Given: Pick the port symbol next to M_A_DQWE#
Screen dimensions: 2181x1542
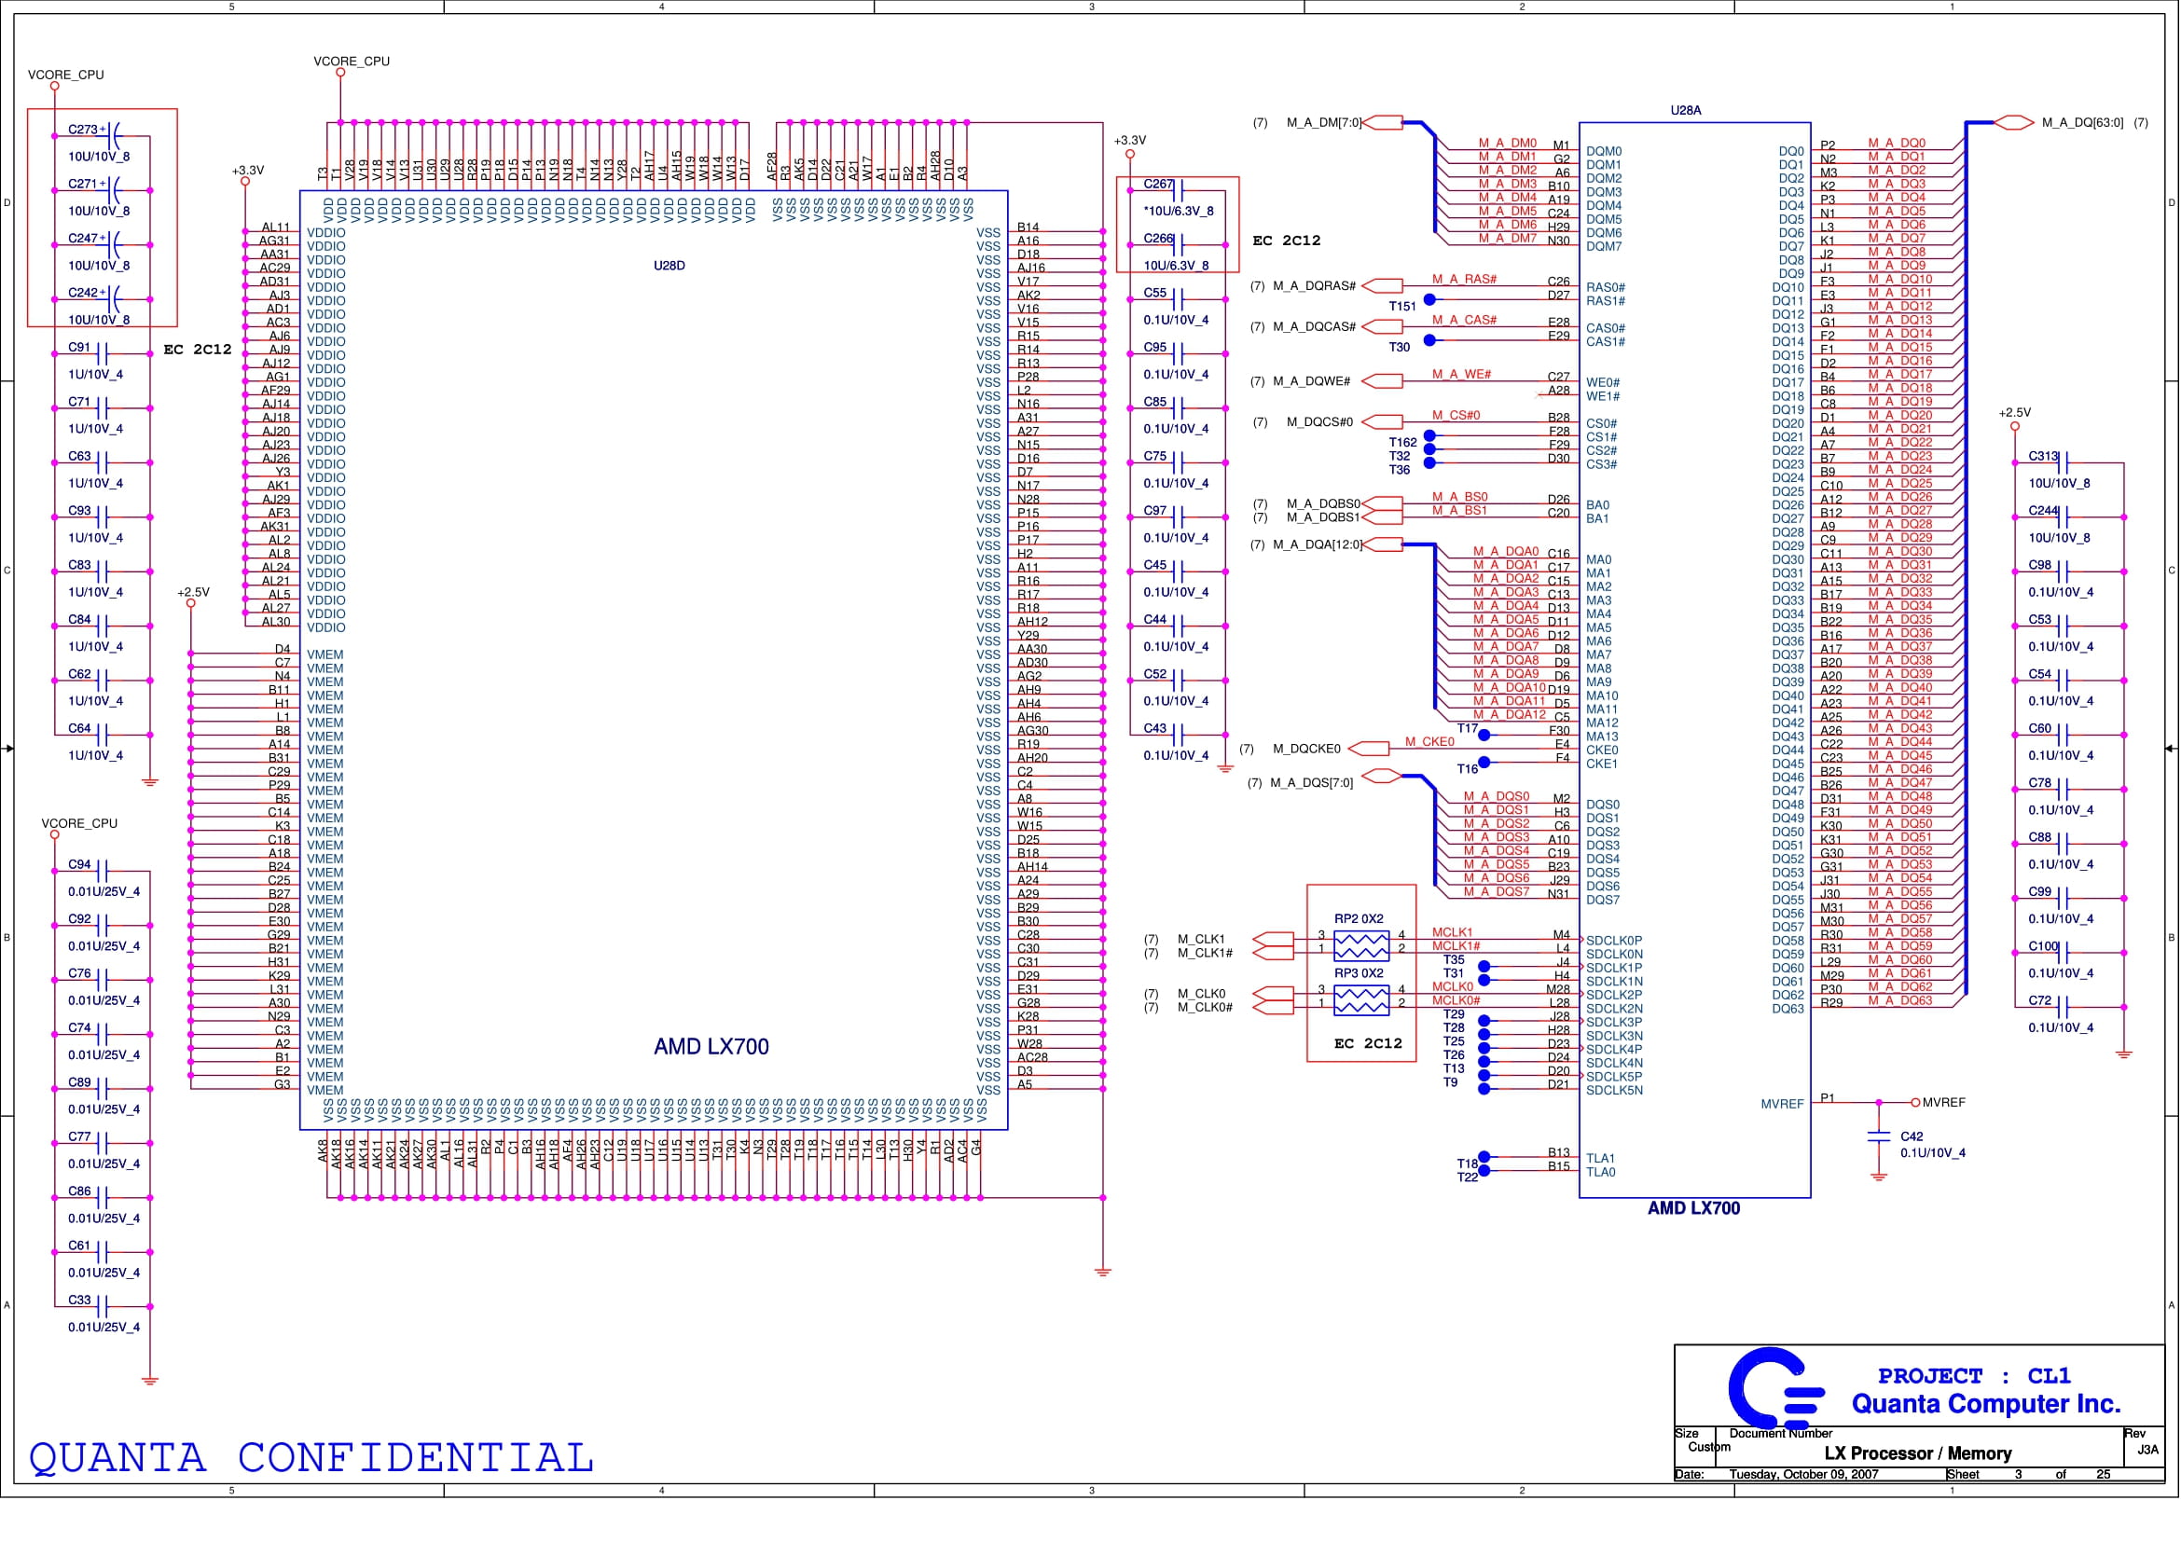Looking at the screenshot, I should click(1383, 380).
